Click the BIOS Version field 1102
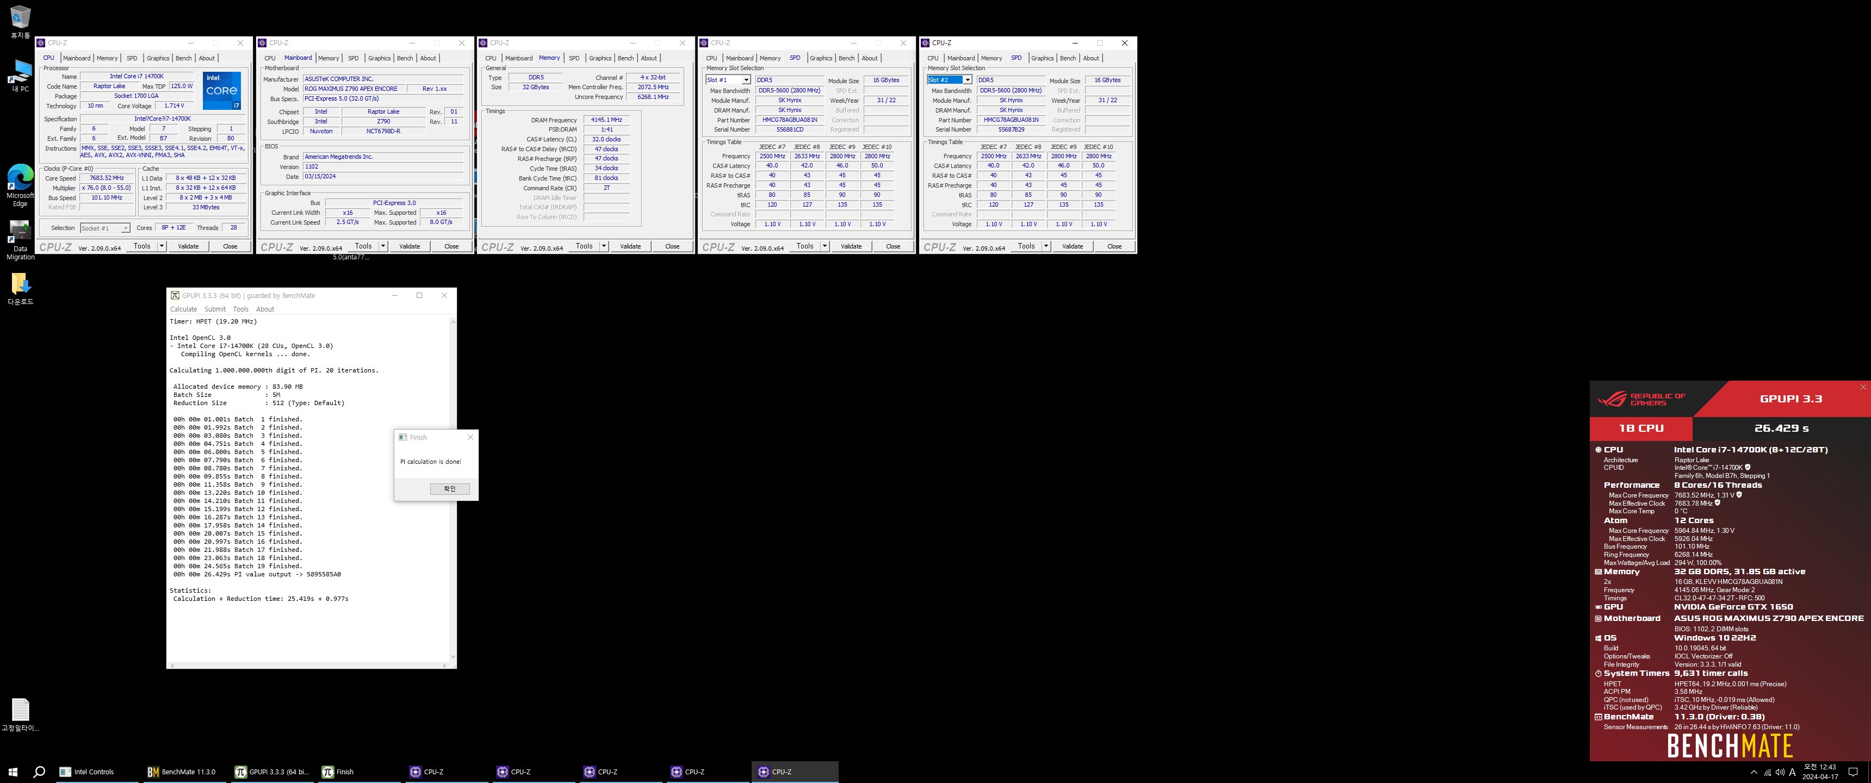Image resolution: width=1871 pixels, height=783 pixels. coord(383,166)
